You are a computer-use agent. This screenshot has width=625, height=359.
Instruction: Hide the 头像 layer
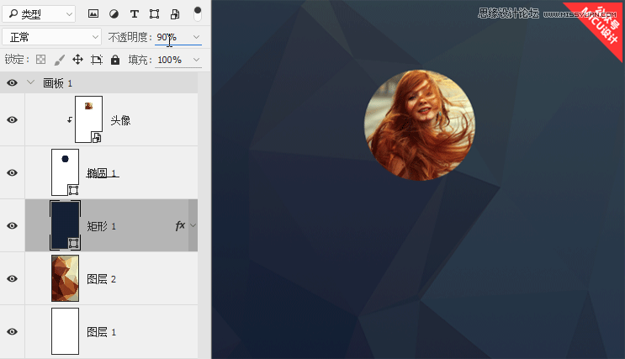click(12, 120)
